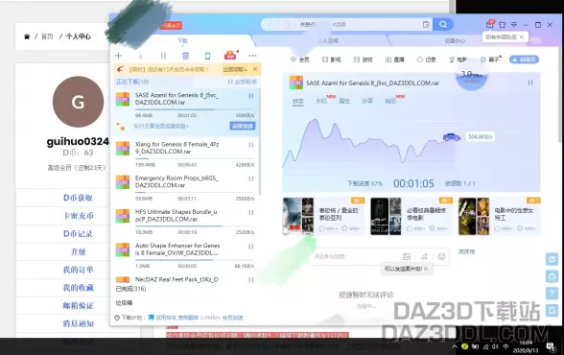Pause the Xiang for Genesis 8 Female download

coord(251,145)
